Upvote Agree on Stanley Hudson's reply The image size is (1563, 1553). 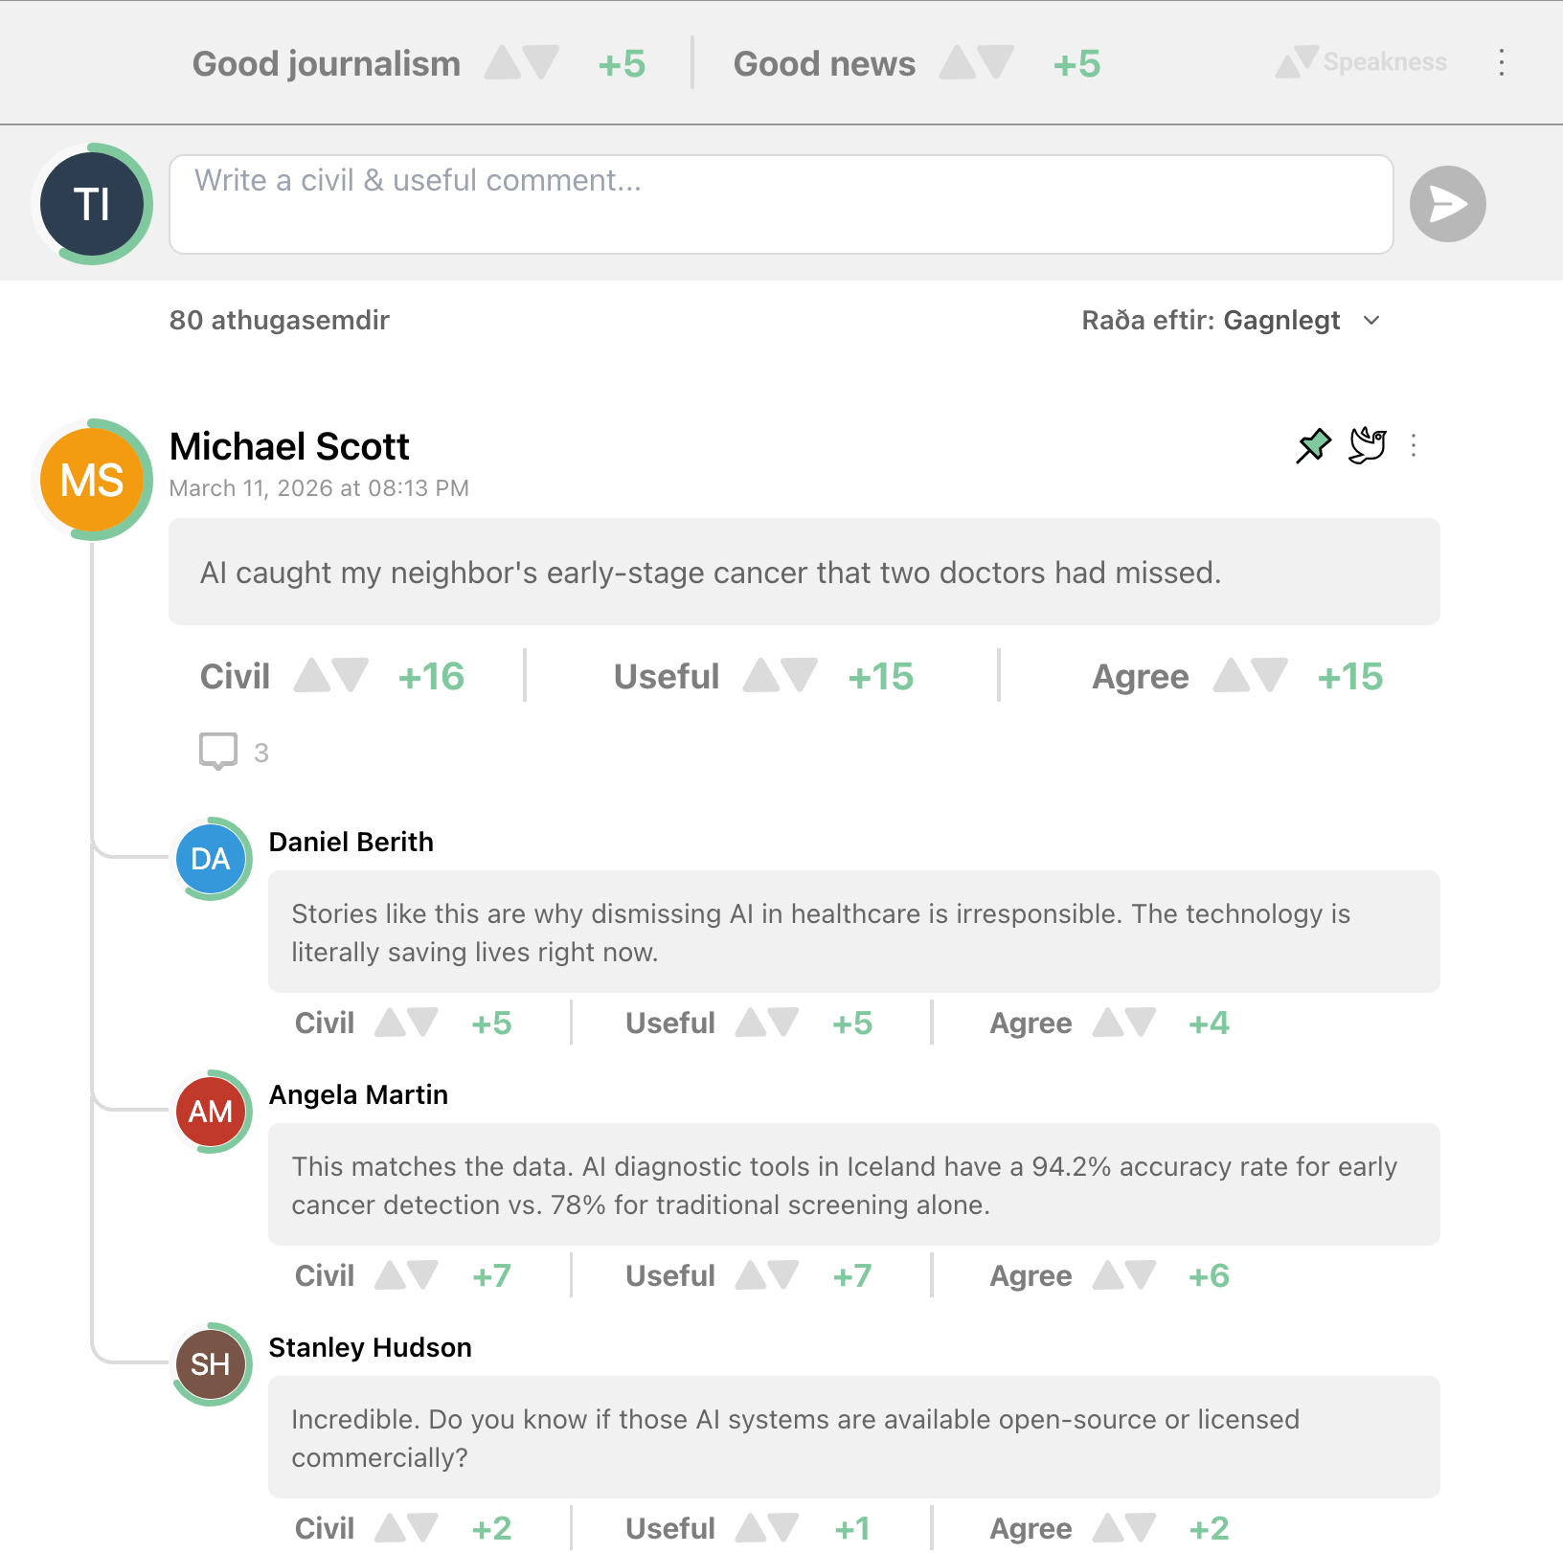pyautogui.click(x=1108, y=1528)
